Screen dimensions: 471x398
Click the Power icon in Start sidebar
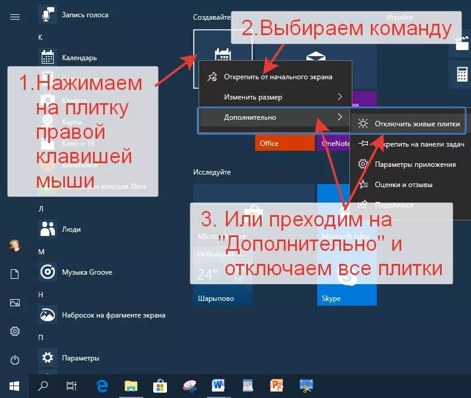pyautogui.click(x=15, y=360)
